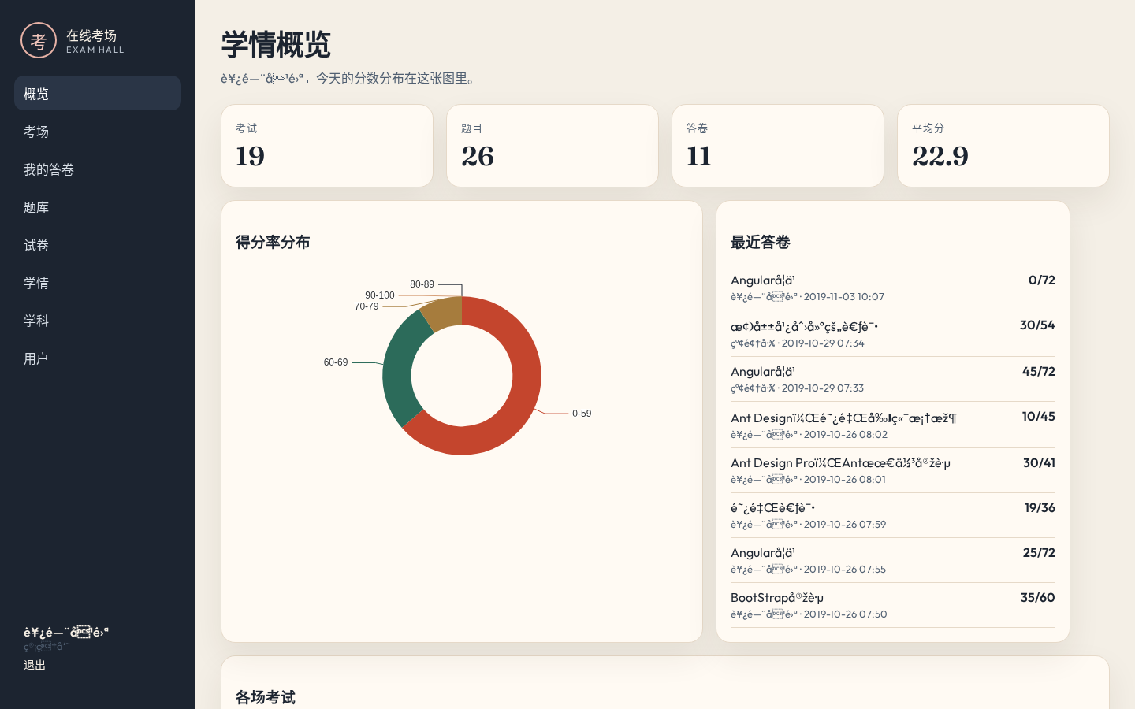Select 学科 in the sidebar
1135x709 pixels.
tap(98, 320)
